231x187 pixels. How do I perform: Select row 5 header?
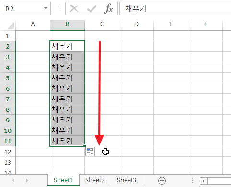8,78
